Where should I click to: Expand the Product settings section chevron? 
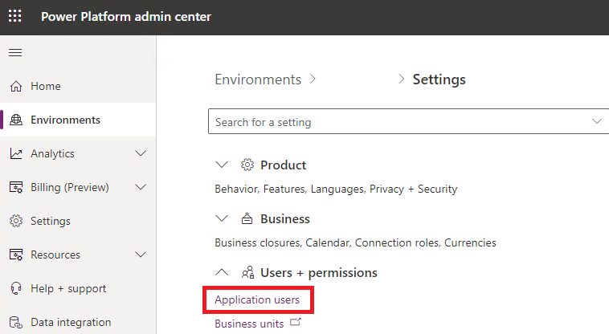click(222, 165)
